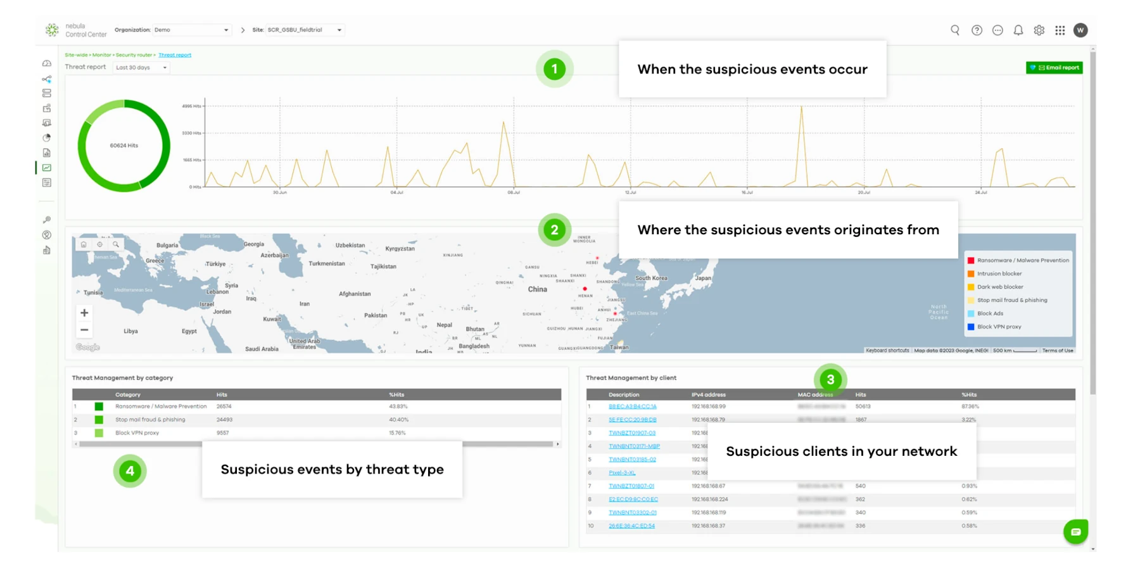Viewport: 1140px width, 571px height.
Task: Open the notifications bell
Action: [1018, 30]
